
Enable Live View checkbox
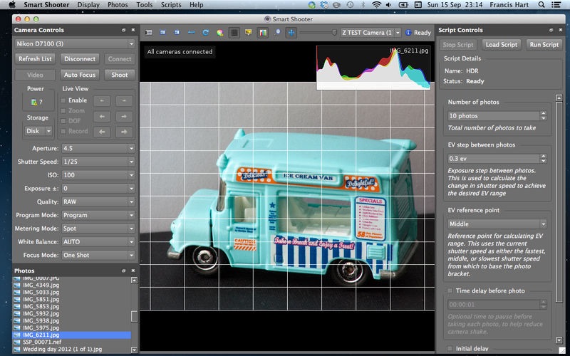(x=63, y=100)
